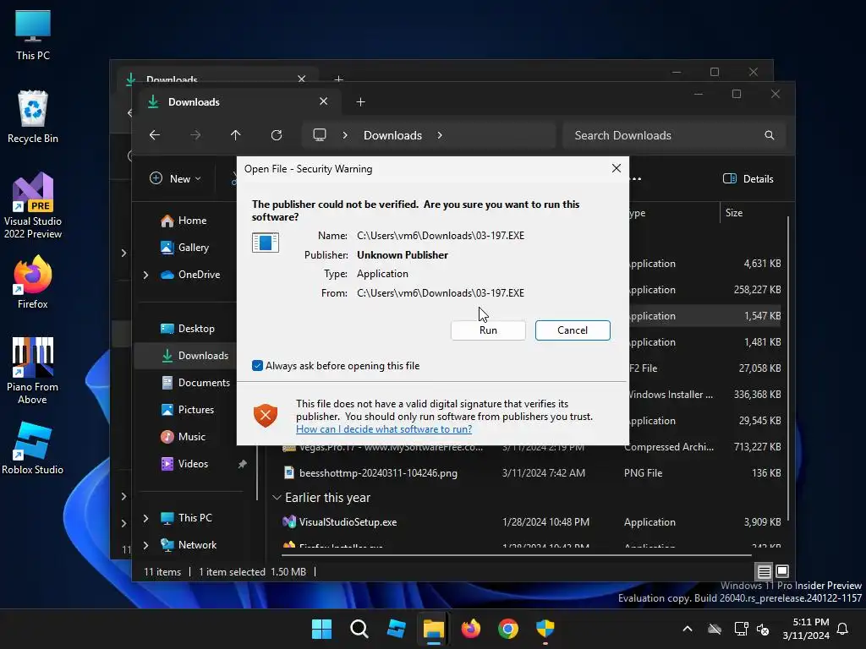
Task: Open Google Chrome from the taskbar
Action: pyautogui.click(x=508, y=629)
